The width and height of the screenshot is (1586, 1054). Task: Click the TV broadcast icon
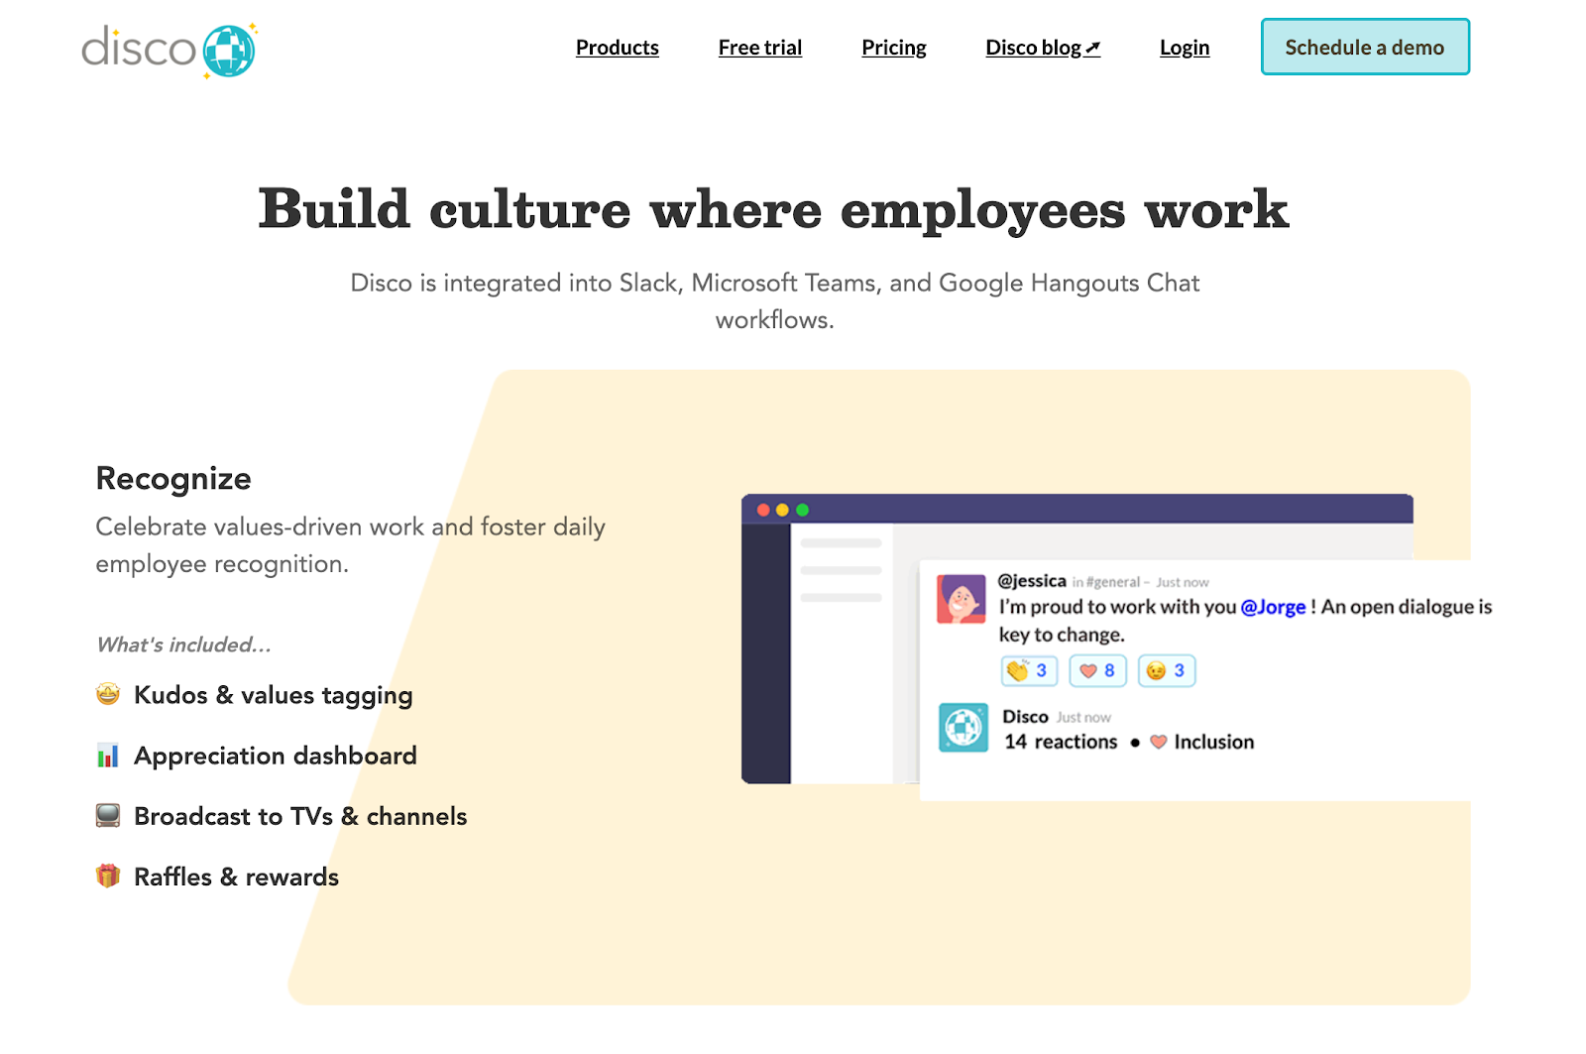[x=106, y=815]
